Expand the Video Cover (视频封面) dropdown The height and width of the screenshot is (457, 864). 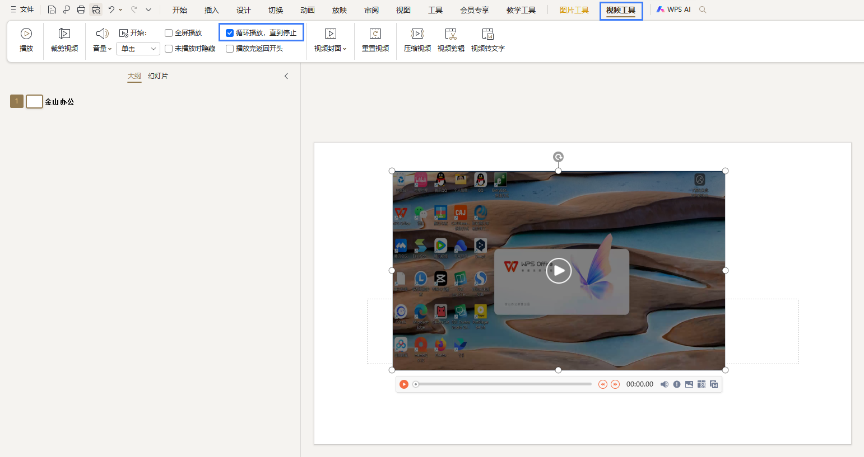point(331,49)
